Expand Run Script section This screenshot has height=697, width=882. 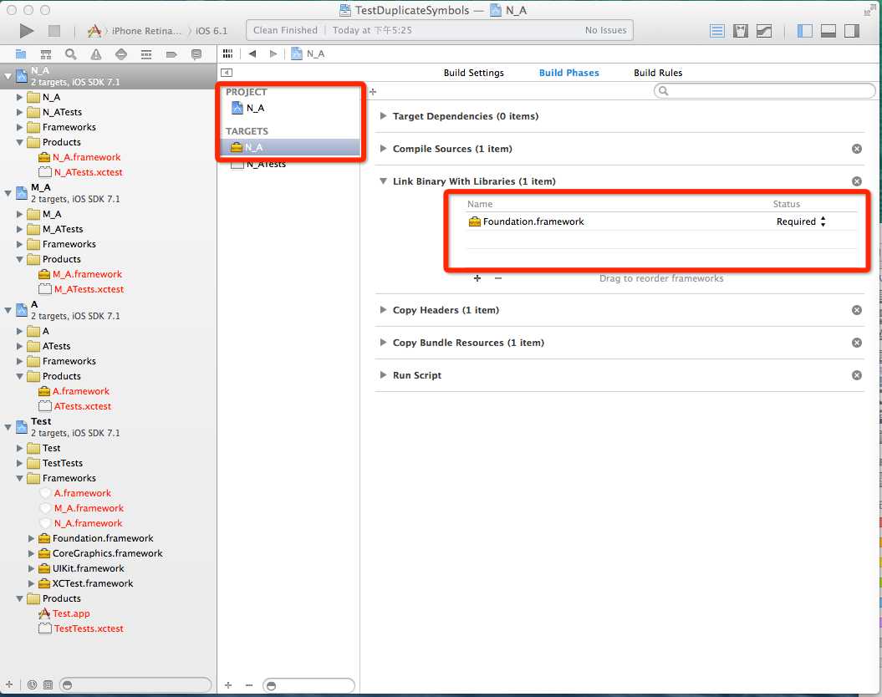coord(383,375)
